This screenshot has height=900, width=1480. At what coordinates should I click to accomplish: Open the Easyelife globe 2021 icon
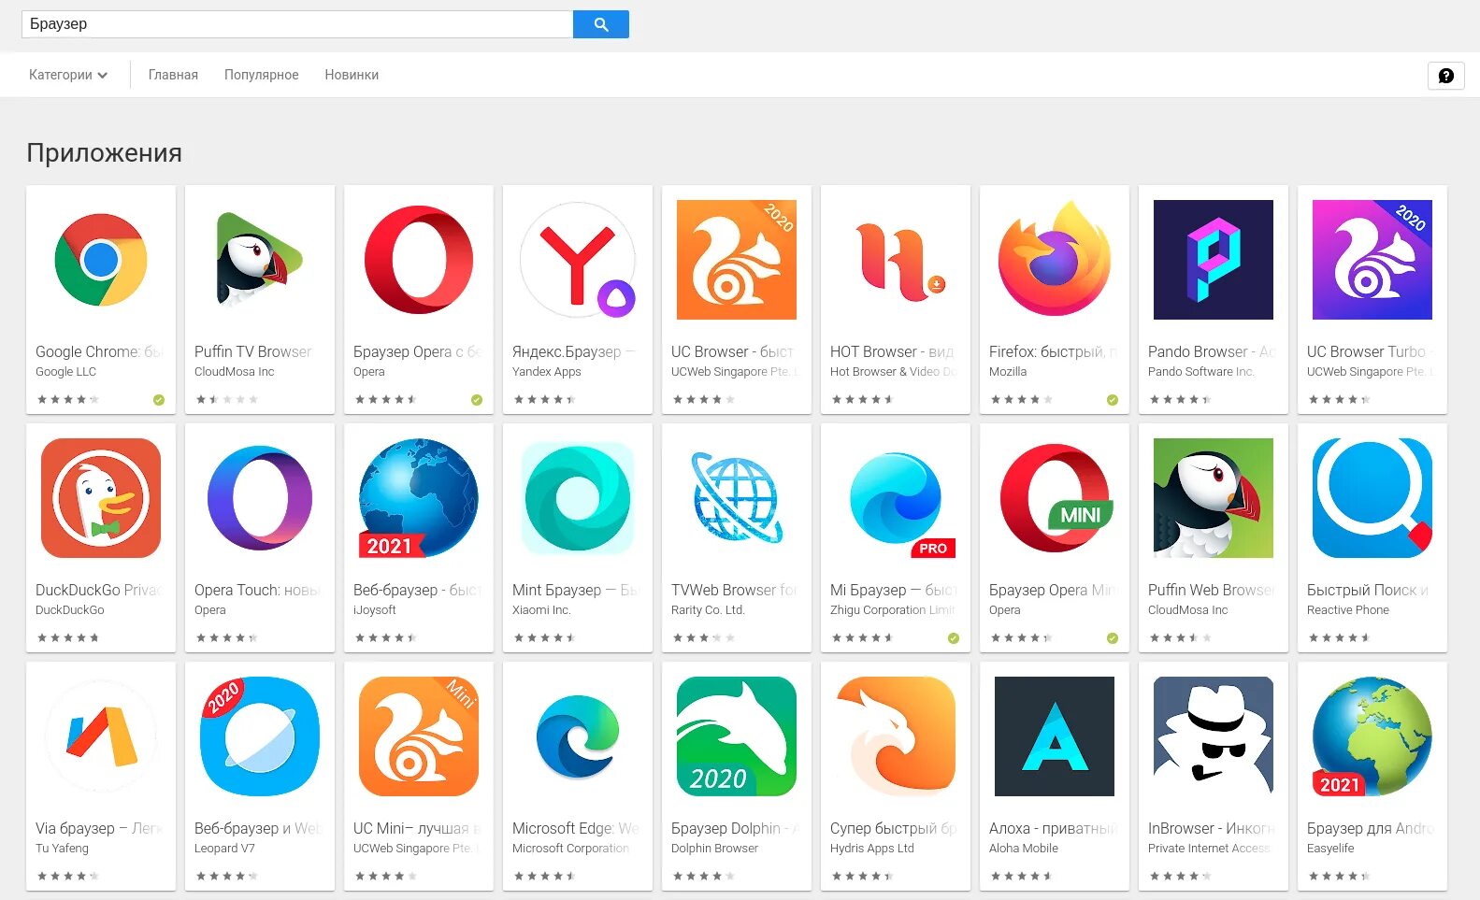[1372, 736]
